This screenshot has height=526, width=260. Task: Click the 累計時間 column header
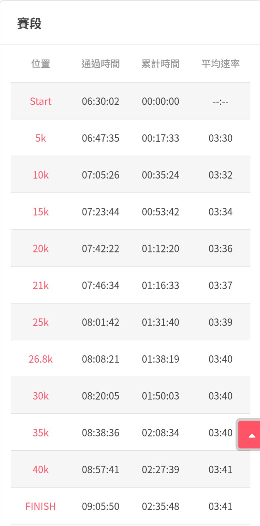pos(160,64)
